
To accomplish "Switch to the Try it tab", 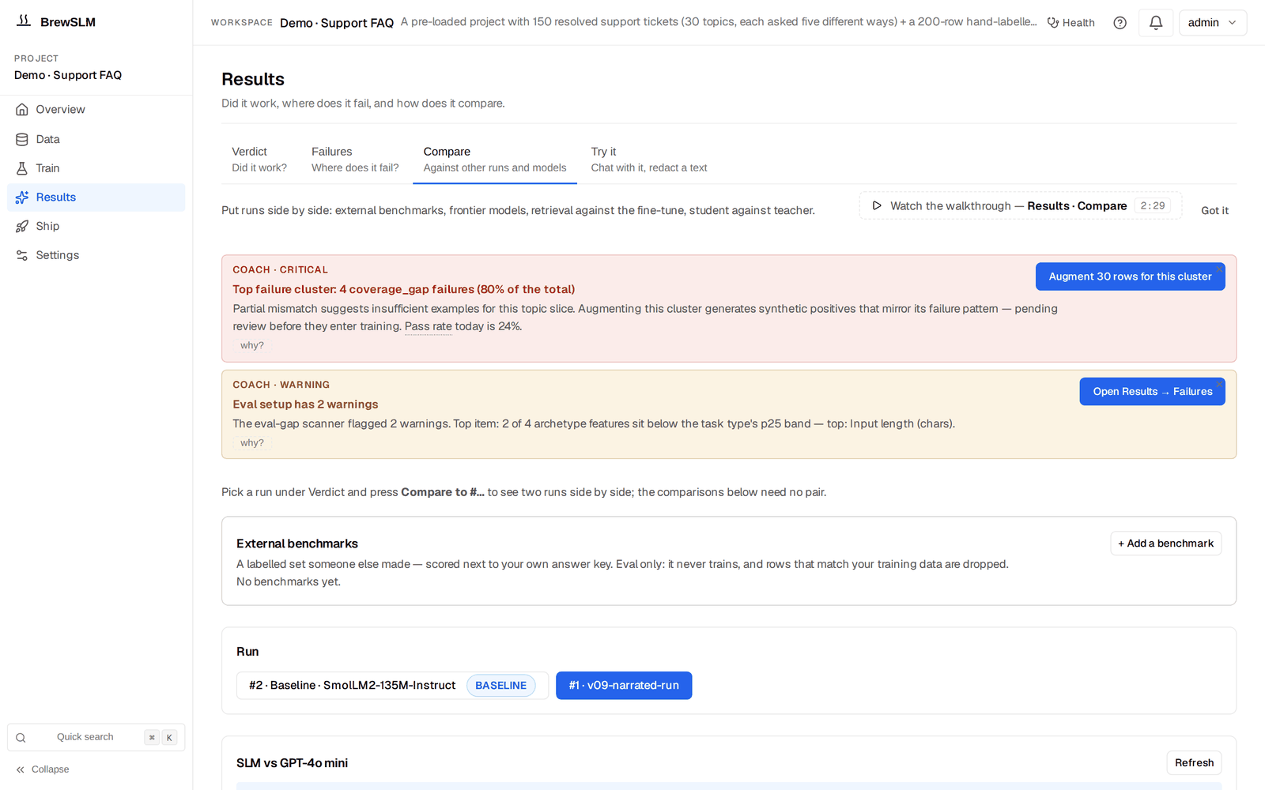I will (649, 159).
